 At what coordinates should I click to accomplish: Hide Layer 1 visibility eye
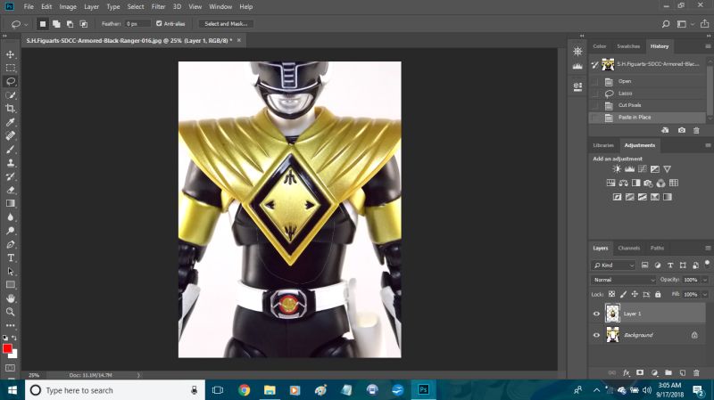[x=596, y=314]
